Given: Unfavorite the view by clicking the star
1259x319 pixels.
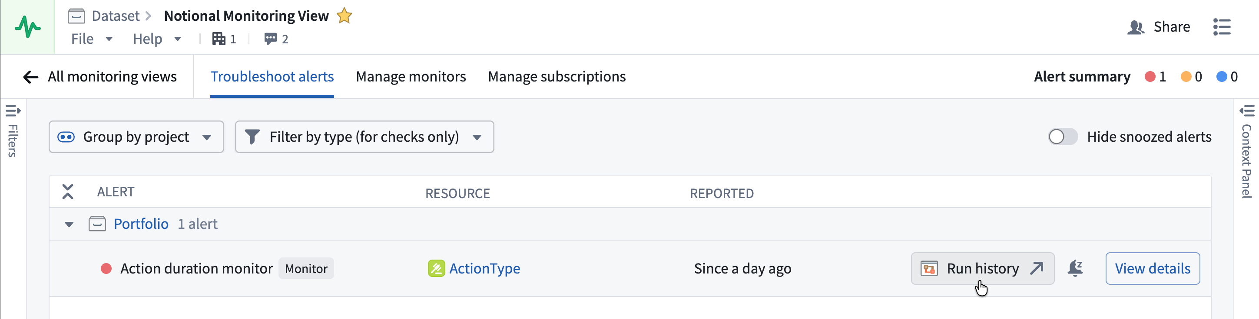Looking at the screenshot, I should click(344, 16).
